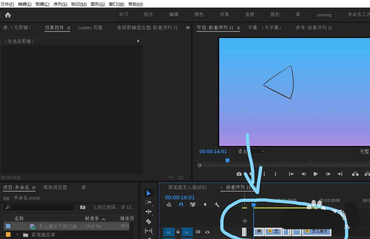Toggle the left V1 source patch
Viewport: 370px width, 239px height.
(169, 232)
